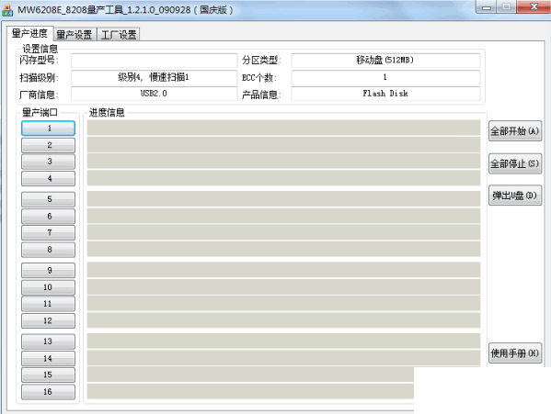Choose port button 15

[x=48, y=375]
